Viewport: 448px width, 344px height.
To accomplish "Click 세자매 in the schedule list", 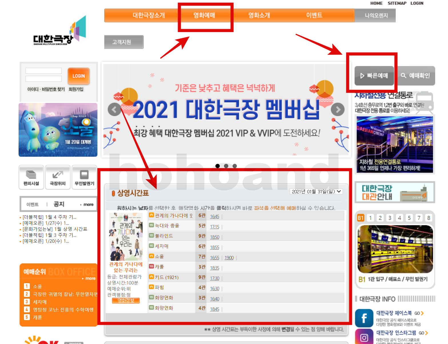I will 162,246.
